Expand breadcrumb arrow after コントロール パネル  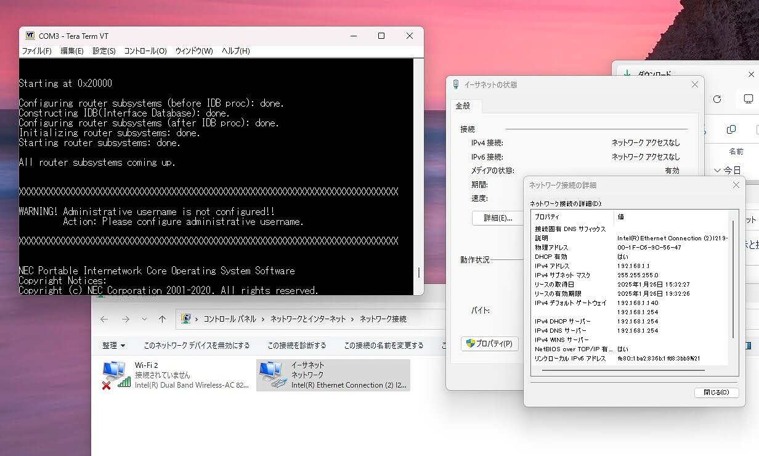pyautogui.click(x=263, y=319)
